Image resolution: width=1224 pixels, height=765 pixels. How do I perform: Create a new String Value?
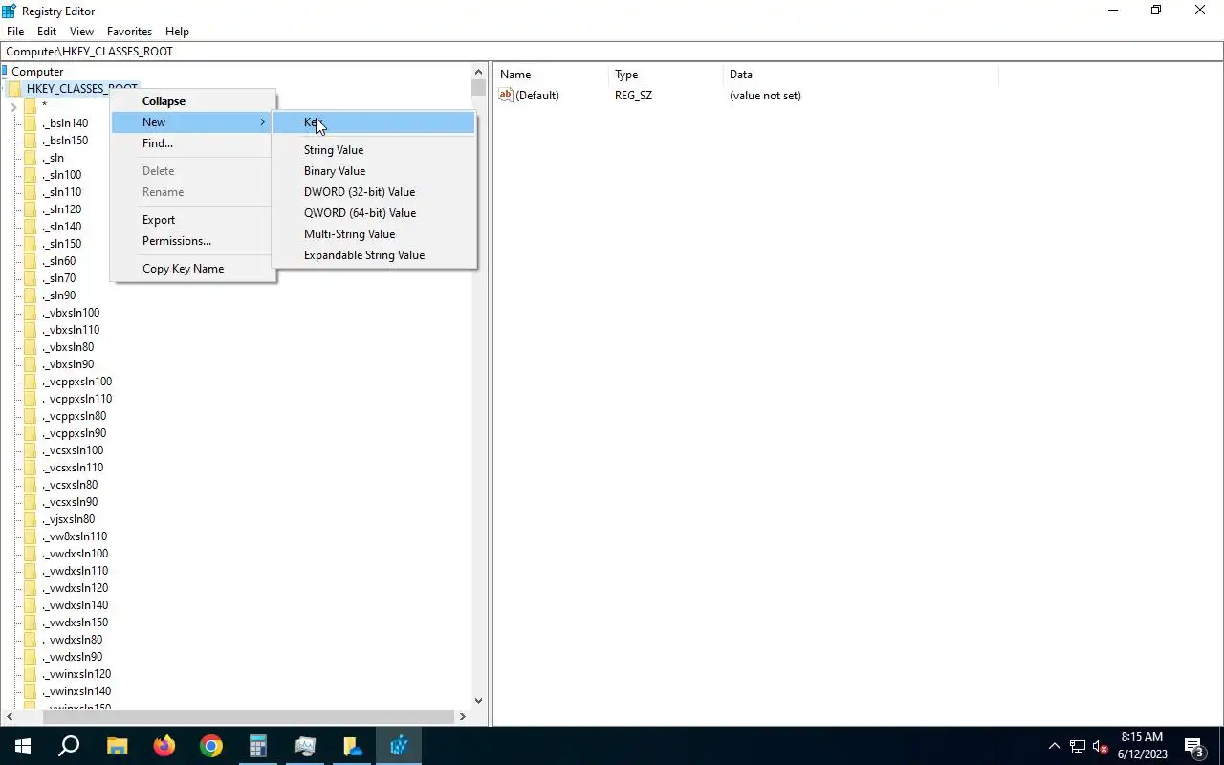374,150
